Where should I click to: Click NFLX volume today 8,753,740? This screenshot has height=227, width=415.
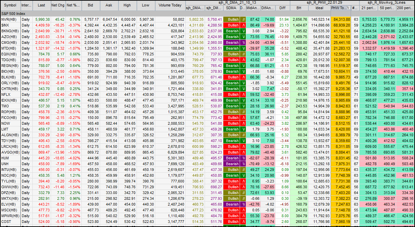(170, 94)
